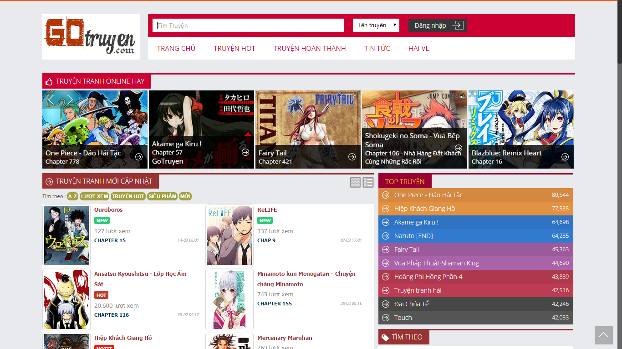Filter by Mới tag
Image resolution: width=622 pixels, height=349 pixels.
click(185, 196)
